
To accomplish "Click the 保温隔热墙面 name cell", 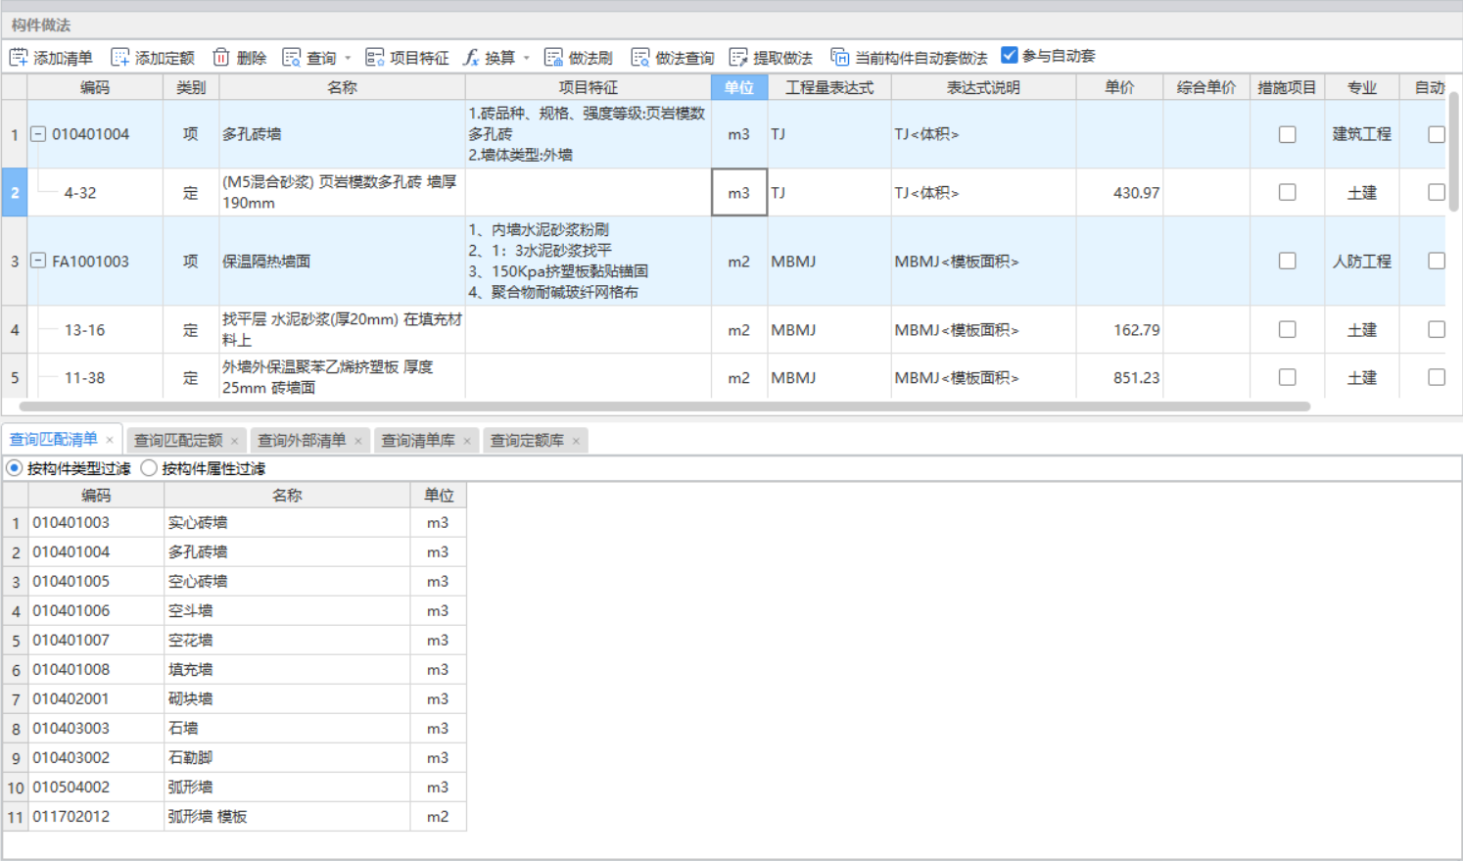I will 342,261.
